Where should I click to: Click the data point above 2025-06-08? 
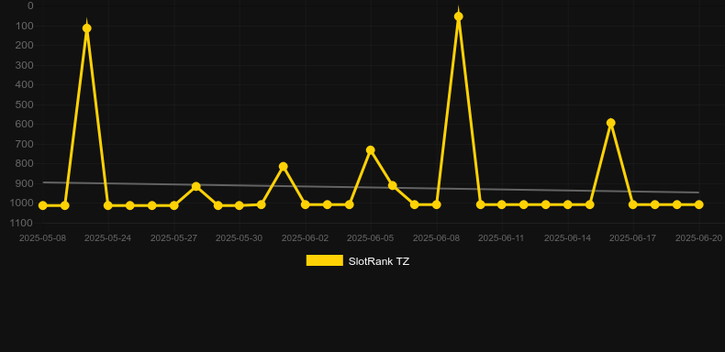(437, 204)
